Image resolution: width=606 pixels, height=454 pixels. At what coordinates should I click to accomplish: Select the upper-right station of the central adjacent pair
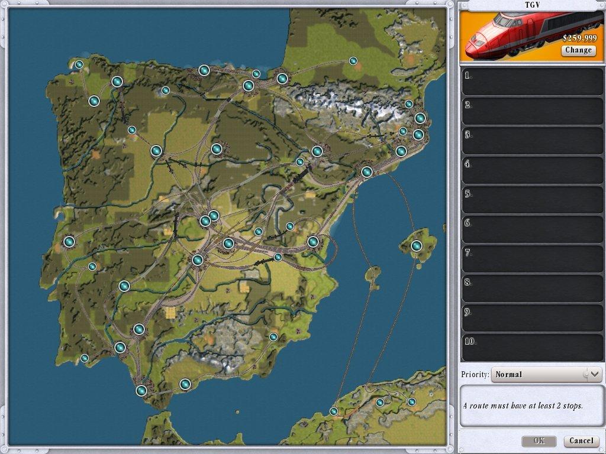coord(214,215)
